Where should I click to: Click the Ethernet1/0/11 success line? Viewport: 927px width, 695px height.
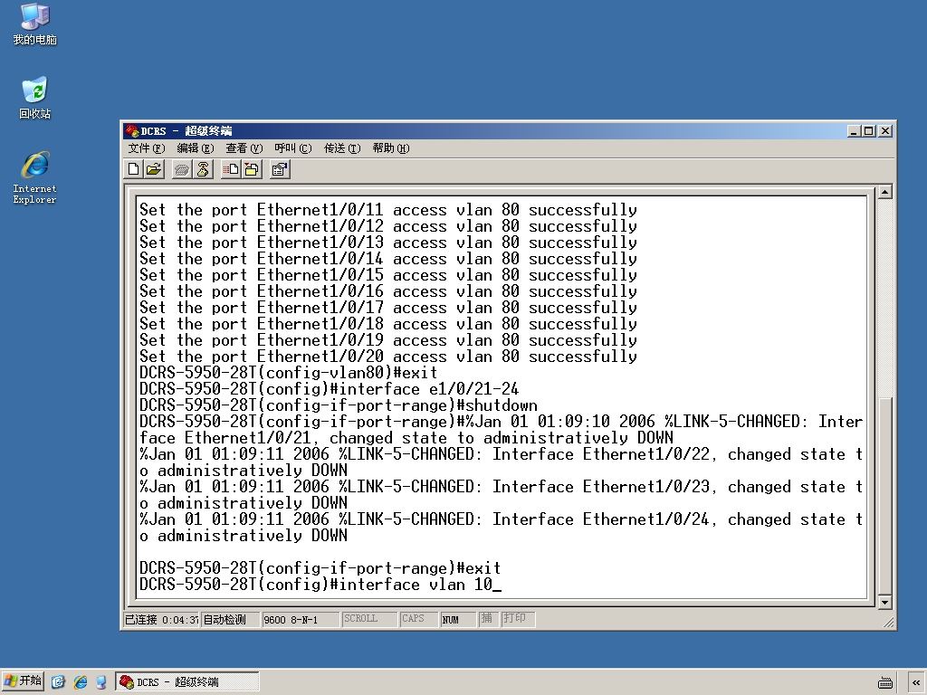pos(388,210)
